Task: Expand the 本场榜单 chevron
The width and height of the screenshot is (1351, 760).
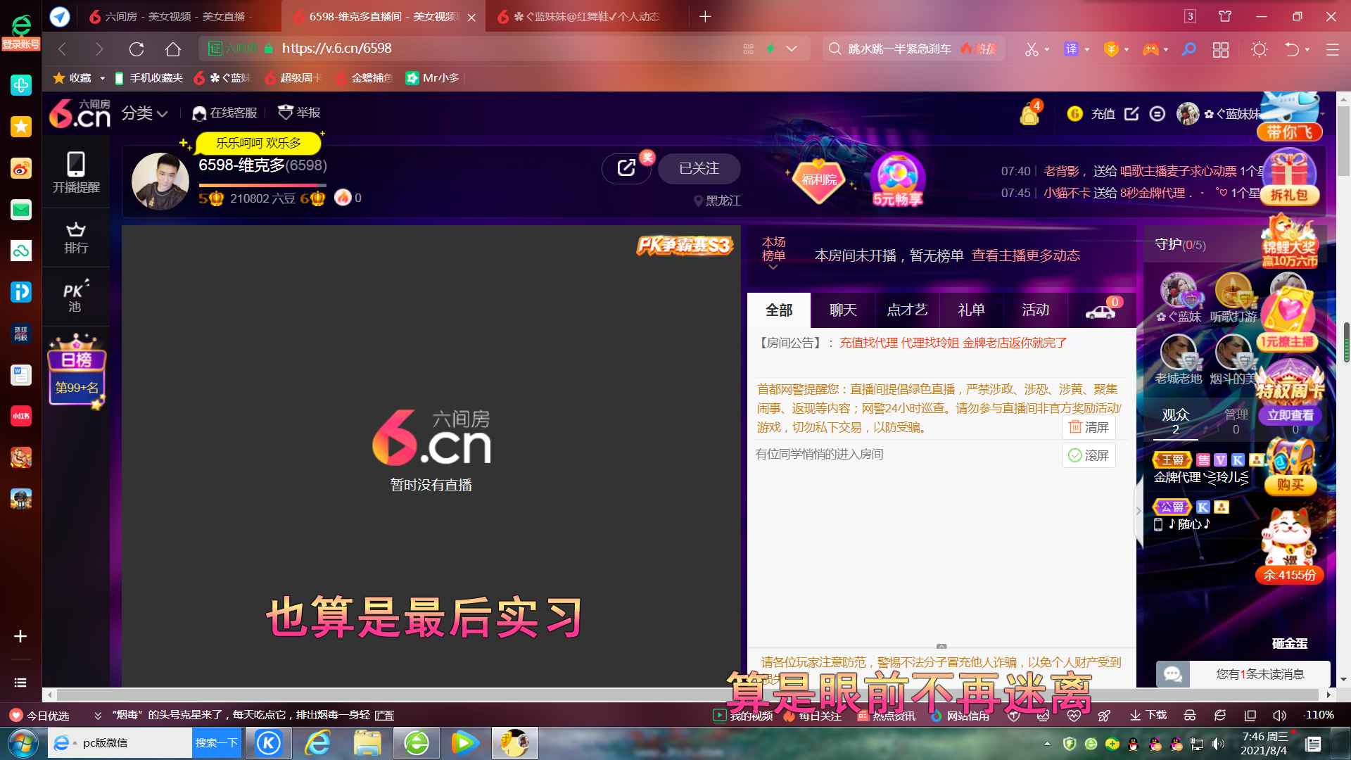Action: coord(773,267)
